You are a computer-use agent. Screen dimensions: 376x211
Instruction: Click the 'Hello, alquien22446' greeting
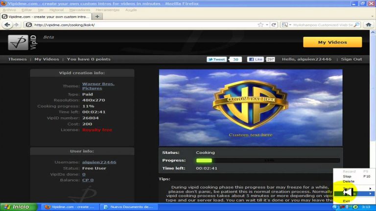coord(306,59)
